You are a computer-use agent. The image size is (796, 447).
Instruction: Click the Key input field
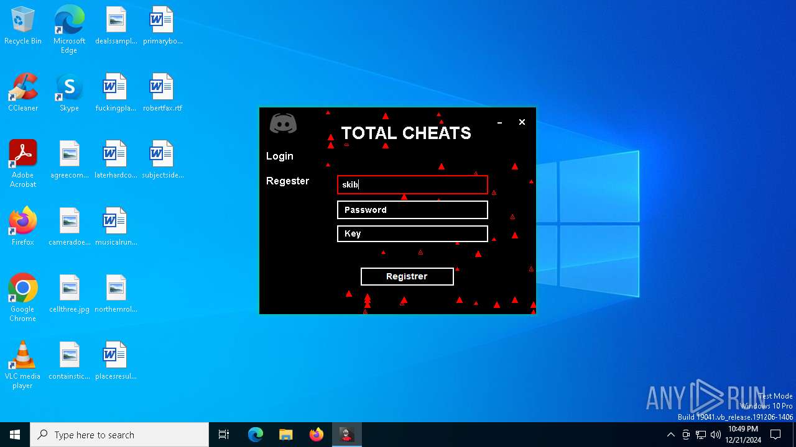pyautogui.click(x=412, y=233)
